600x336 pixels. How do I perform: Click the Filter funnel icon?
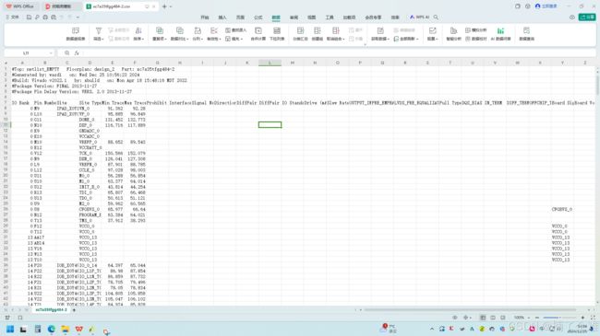click(99, 31)
